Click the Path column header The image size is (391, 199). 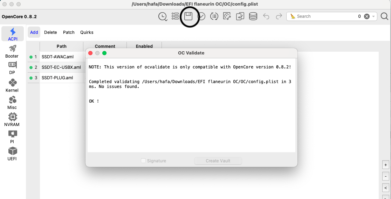tap(61, 46)
